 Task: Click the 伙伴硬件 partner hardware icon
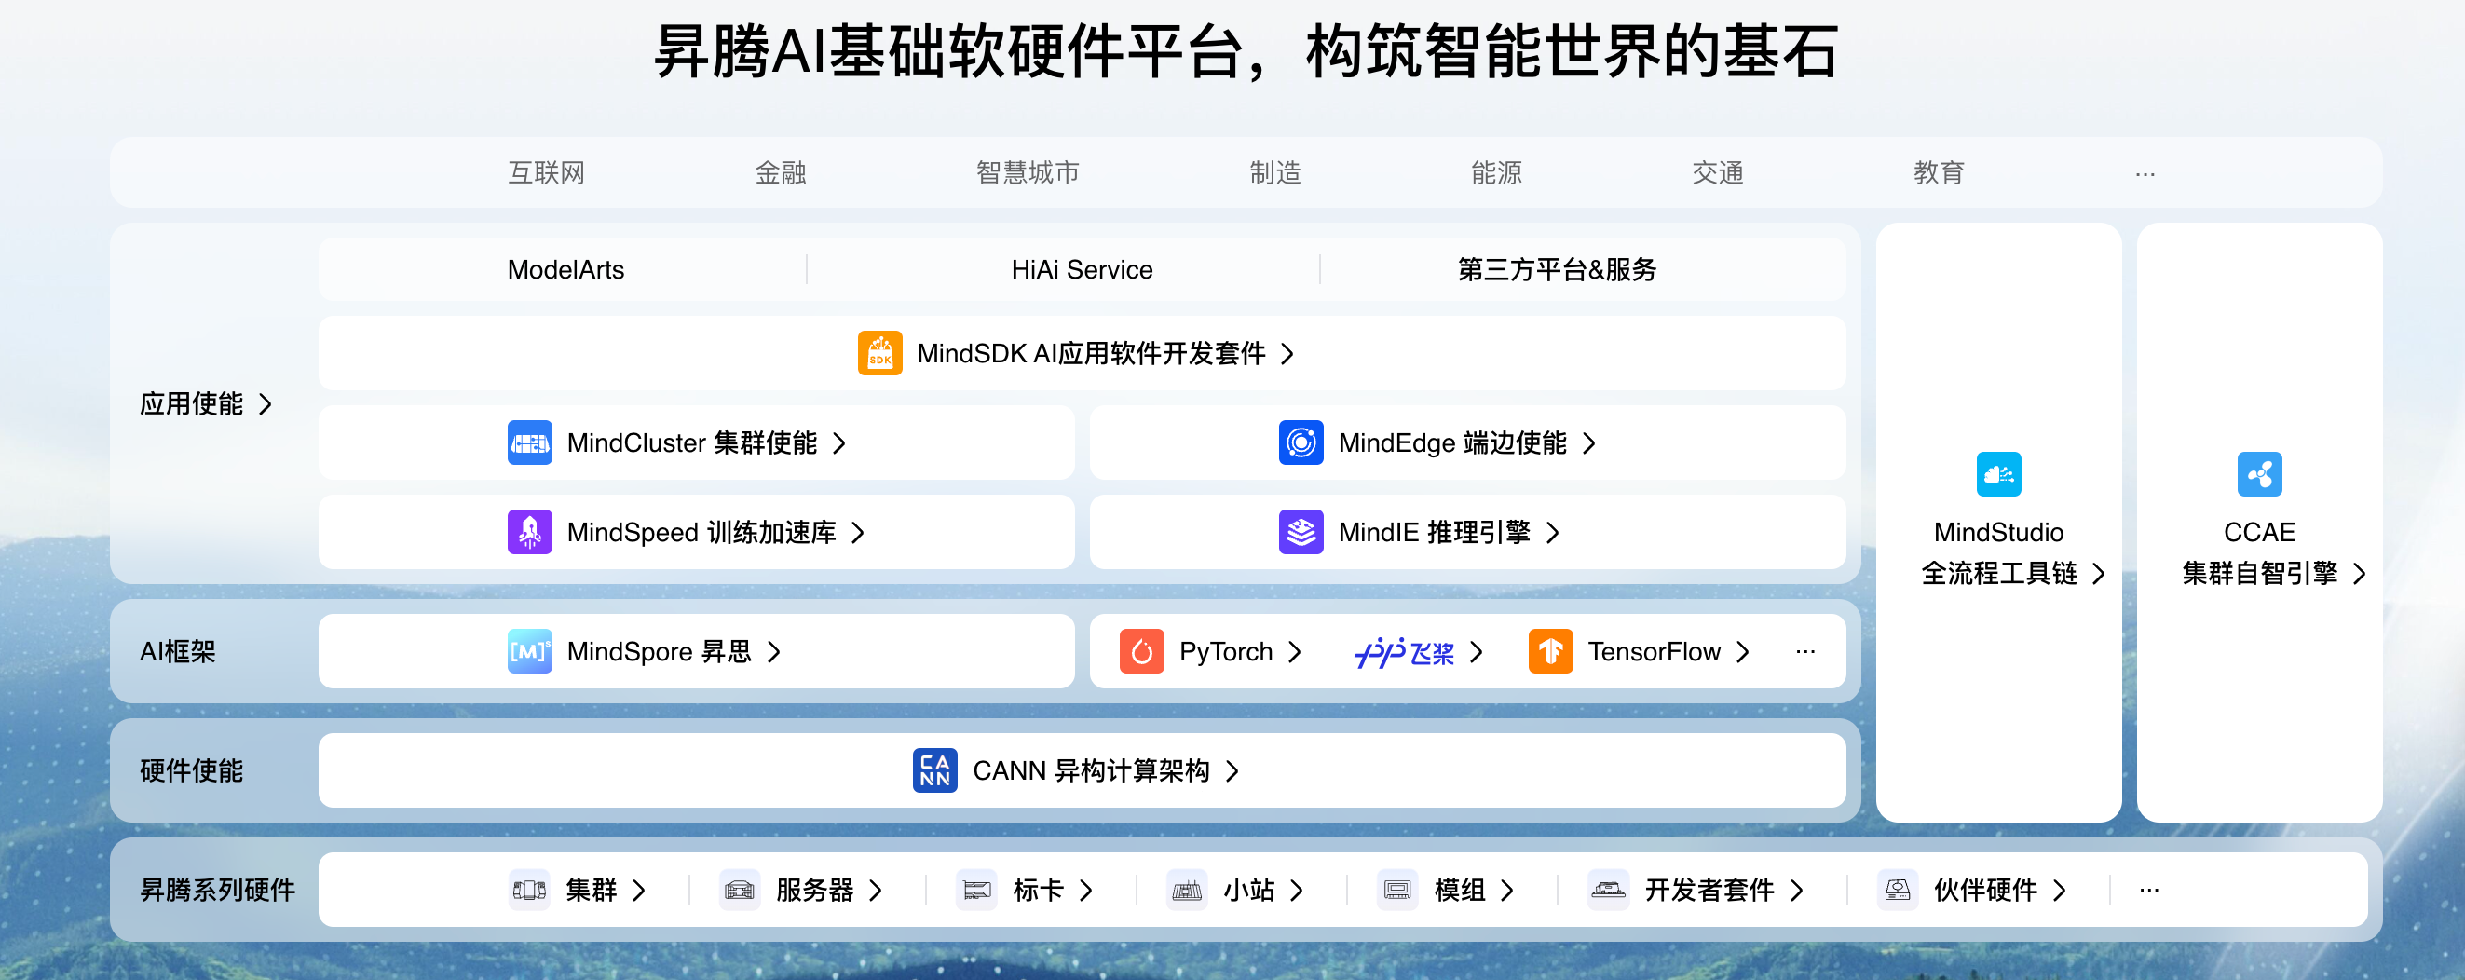[x=1897, y=890]
